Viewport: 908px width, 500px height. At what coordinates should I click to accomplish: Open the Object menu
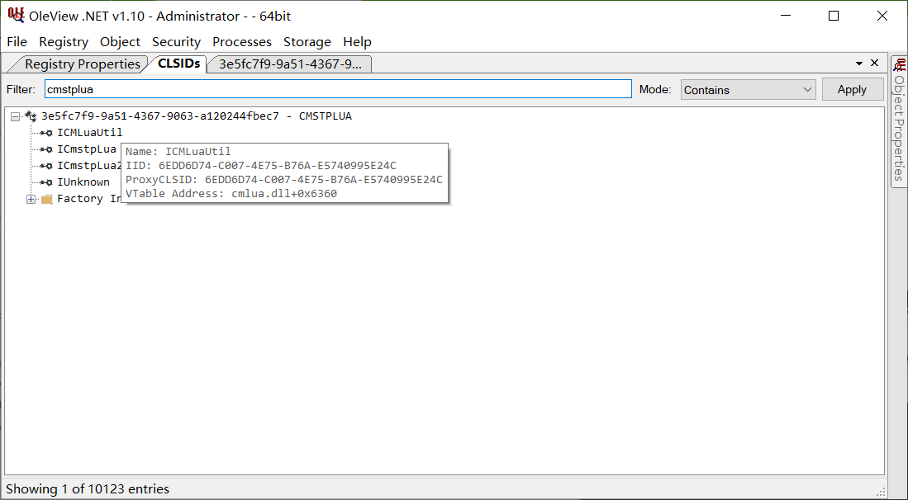120,41
